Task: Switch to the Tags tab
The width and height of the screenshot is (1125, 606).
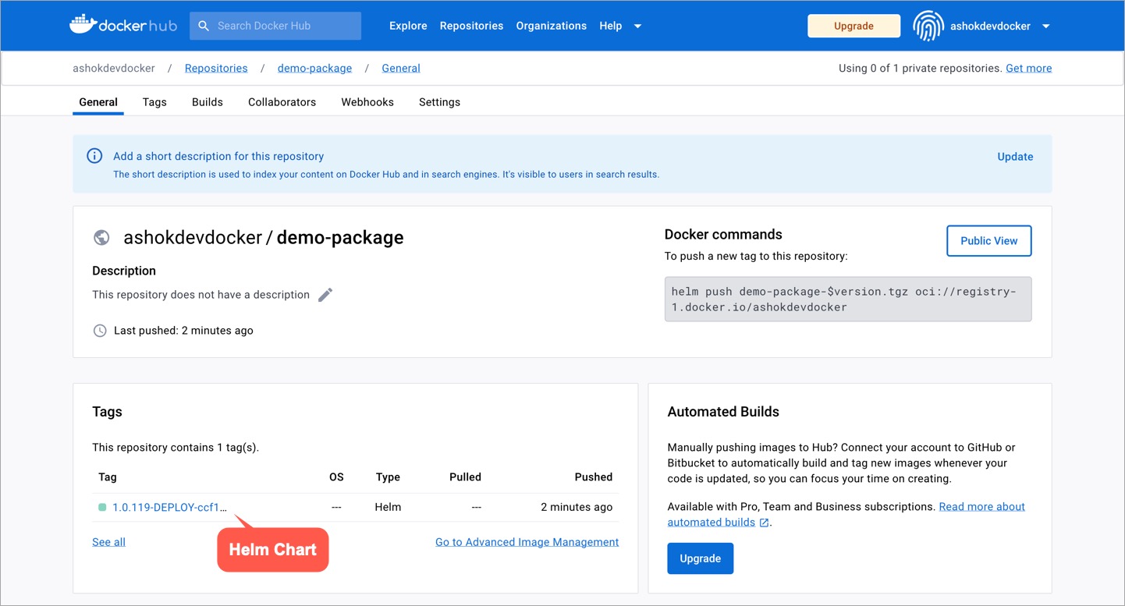Action: pos(154,102)
